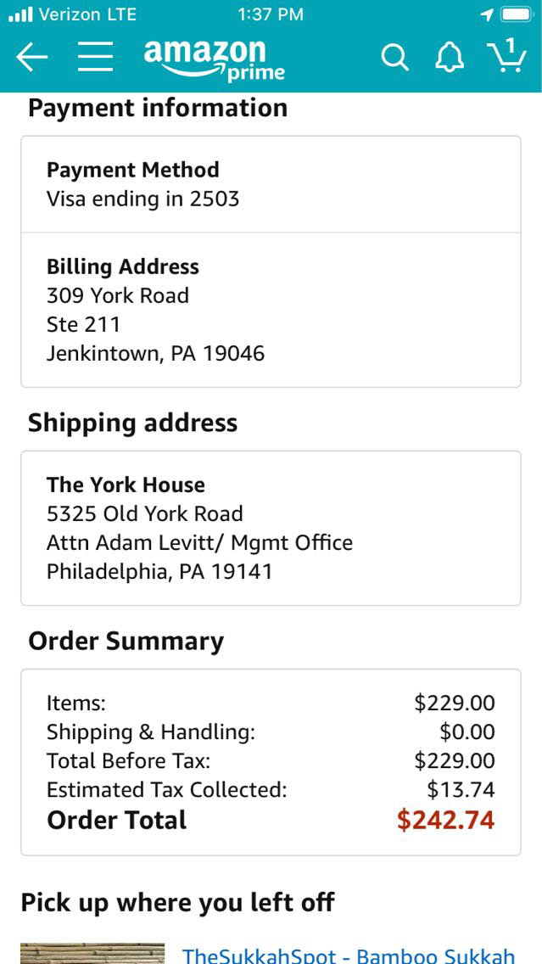Open the hamburger navigation menu
The width and height of the screenshot is (542, 964).
click(x=96, y=57)
